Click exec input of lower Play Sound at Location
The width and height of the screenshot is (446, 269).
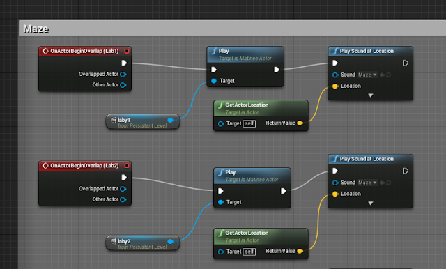pyautogui.click(x=335, y=171)
